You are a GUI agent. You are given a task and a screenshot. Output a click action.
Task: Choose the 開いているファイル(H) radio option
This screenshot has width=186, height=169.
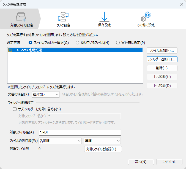[x=78, y=43]
